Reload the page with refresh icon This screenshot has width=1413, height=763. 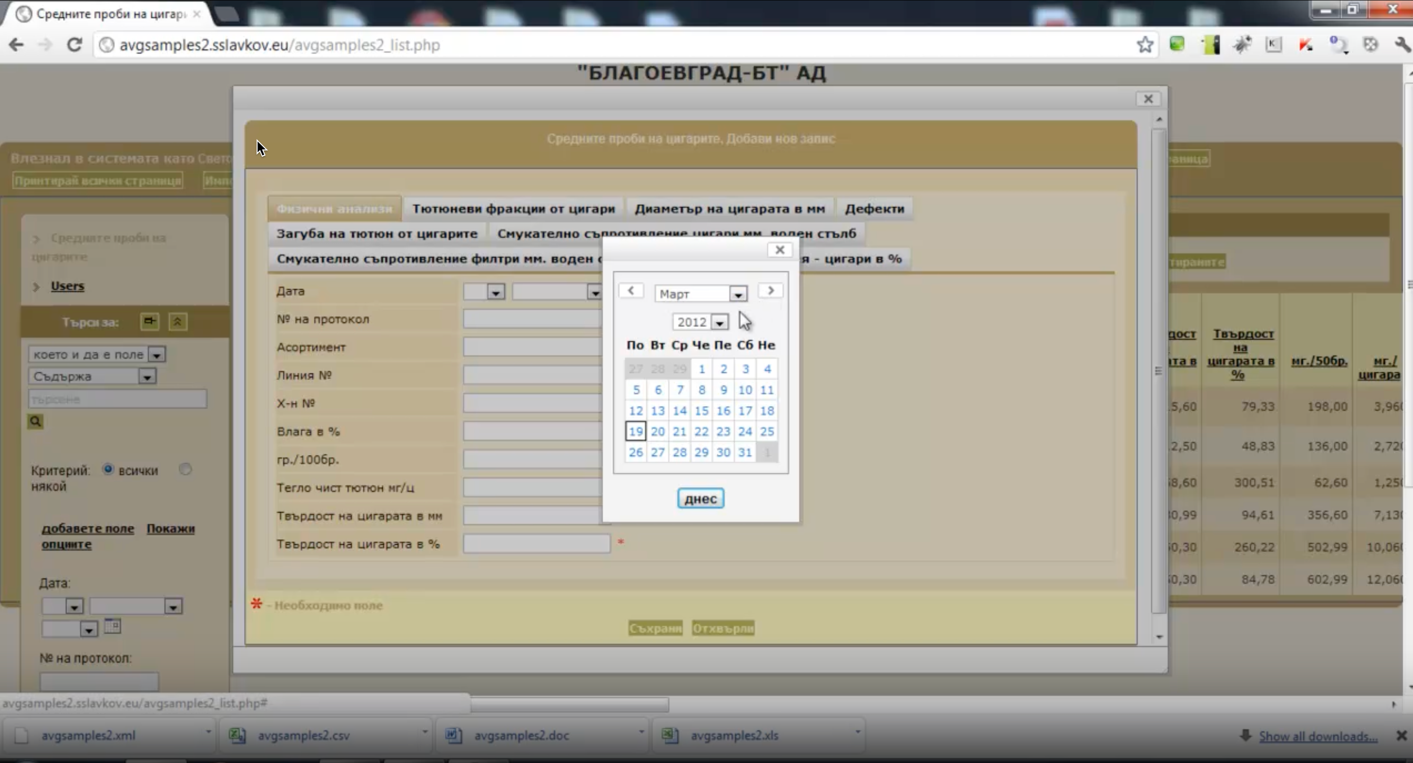[x=74, y=45]
